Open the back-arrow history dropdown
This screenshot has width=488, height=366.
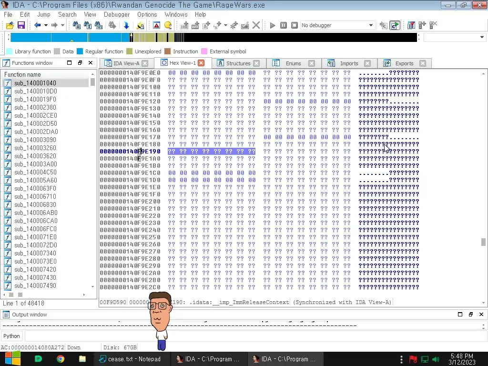46,25
